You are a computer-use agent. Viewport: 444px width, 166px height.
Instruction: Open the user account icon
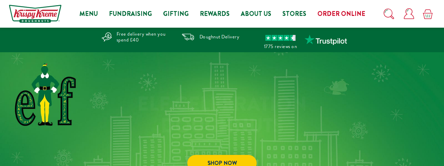pyautogui.click(x=409, y=14)
